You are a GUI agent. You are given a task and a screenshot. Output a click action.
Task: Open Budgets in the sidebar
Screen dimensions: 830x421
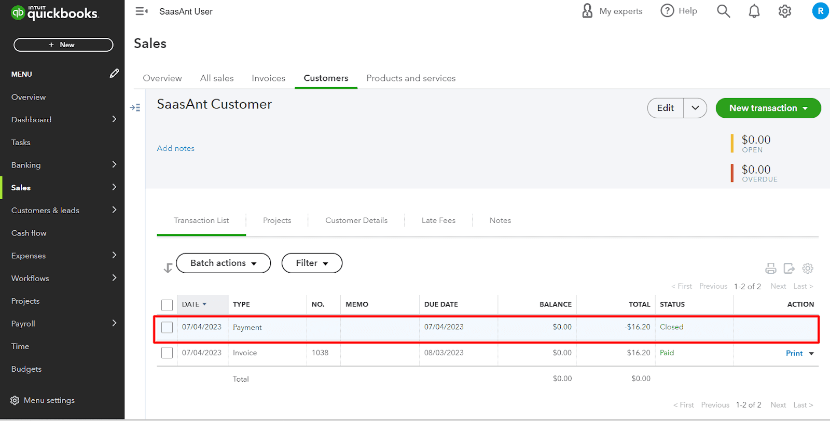click(26, 369)
